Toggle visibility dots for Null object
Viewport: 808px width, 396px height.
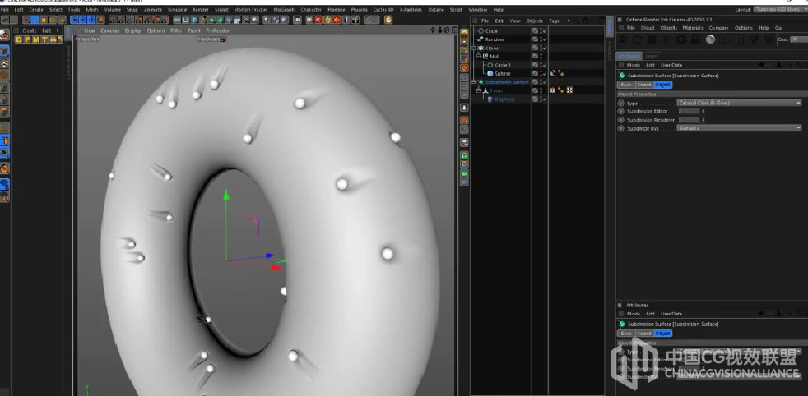[x=540, y=57]
